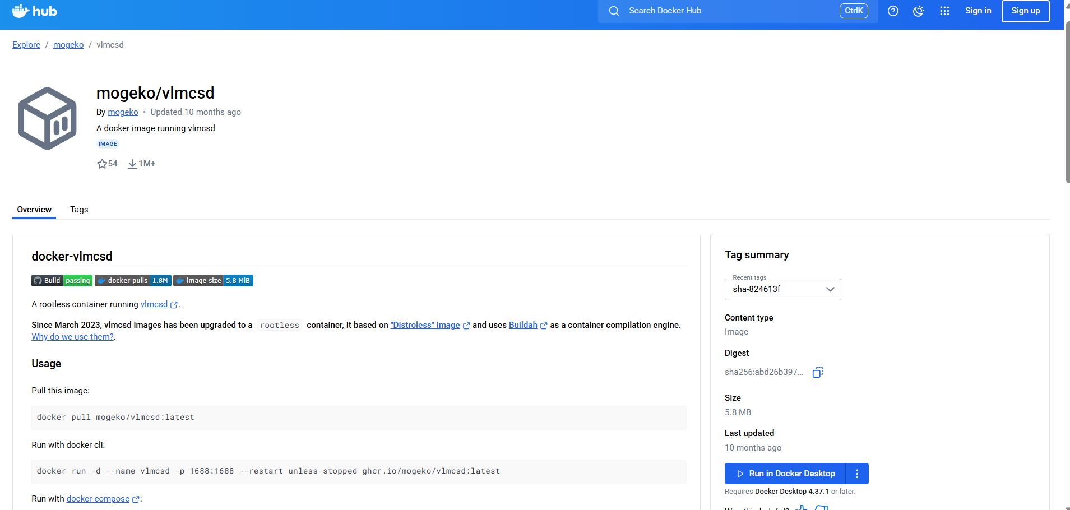Click the mogeko/vlmcsd title
This screenshot has width=1070, height=510.
point(155,93)
